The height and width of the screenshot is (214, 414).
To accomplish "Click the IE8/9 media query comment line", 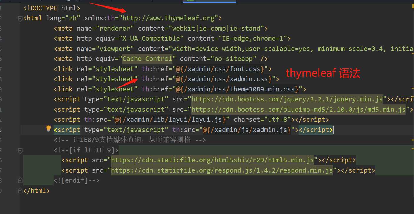I will 130,140.
